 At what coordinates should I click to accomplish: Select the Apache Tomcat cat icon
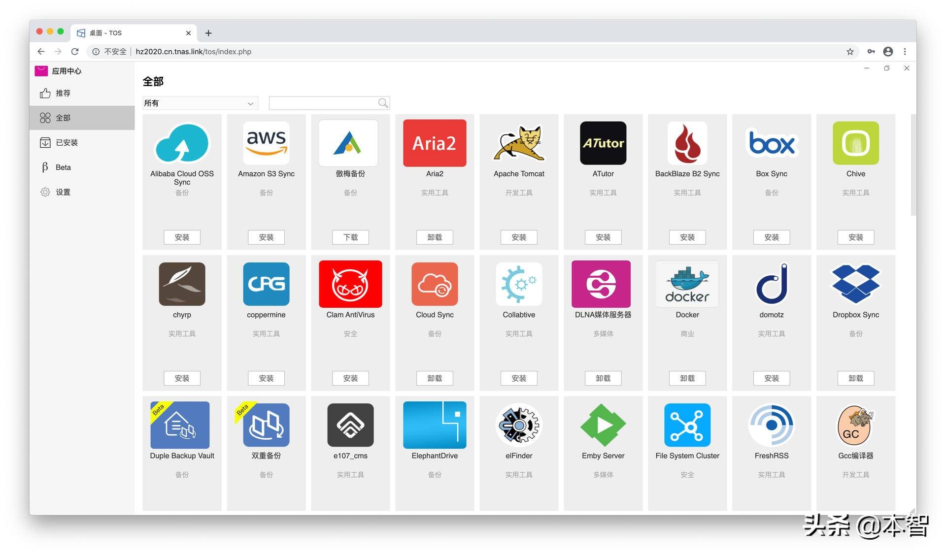(x=519, y=143)
